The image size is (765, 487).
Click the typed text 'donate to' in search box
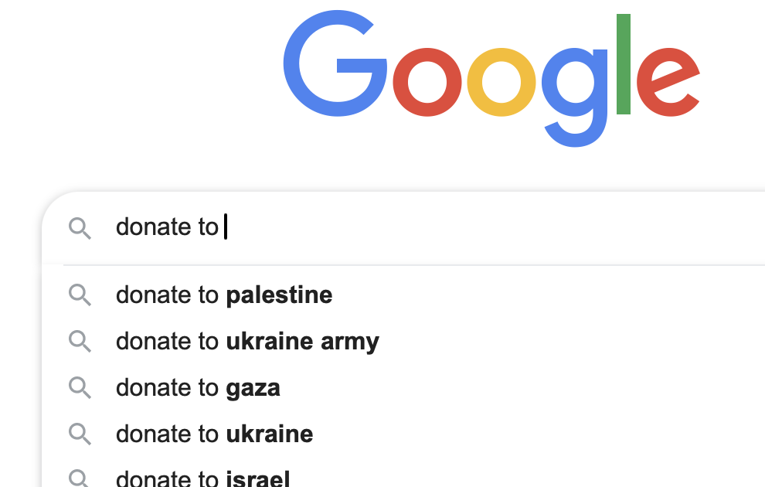point(167,227)
